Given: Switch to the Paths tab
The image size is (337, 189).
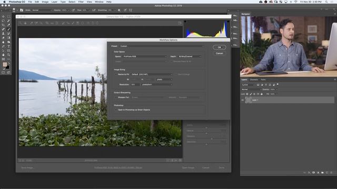Looking at the screenshot, I should pyautogui.click(x=263, y=80).
